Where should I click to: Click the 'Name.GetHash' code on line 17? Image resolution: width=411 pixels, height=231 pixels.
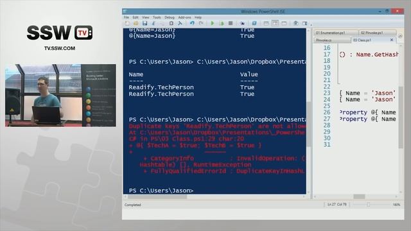[377, 55]
